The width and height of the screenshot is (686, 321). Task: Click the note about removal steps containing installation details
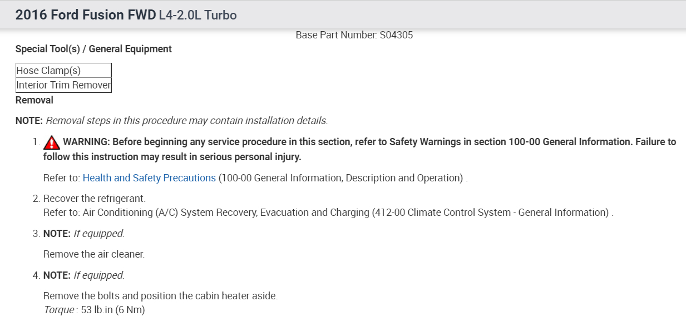coord(186,120)
